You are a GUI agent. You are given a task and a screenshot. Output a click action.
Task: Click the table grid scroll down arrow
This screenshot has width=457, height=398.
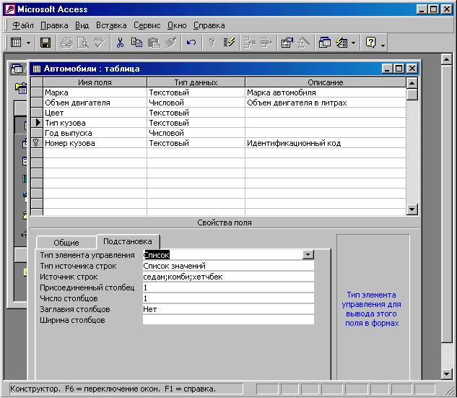click(x=412, y=209)
